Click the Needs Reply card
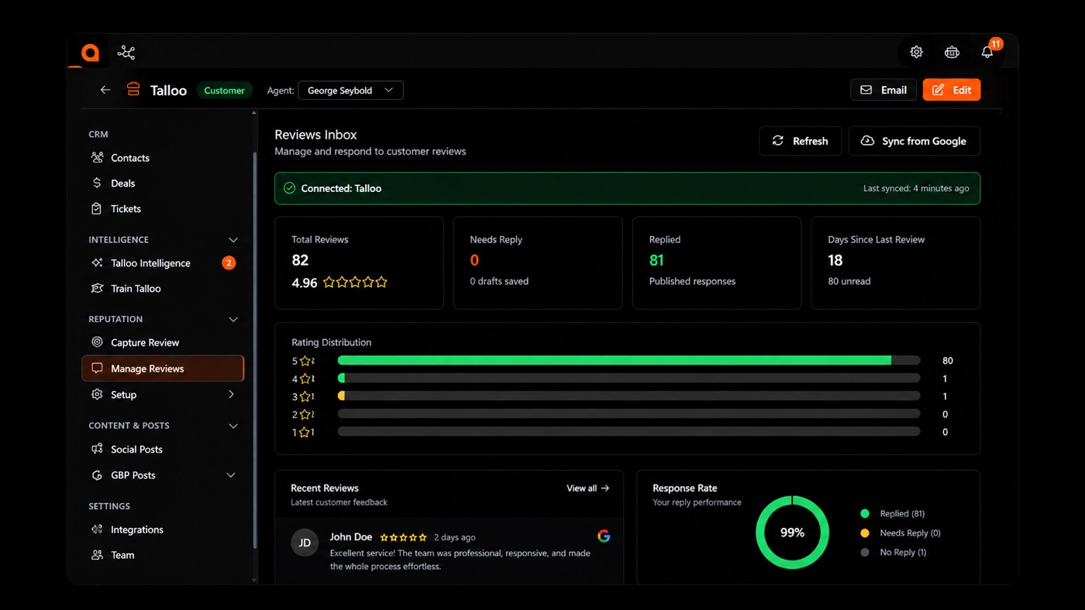This screenshot has width=1085, height=610. pyautogui.click(x=538, y=263)
